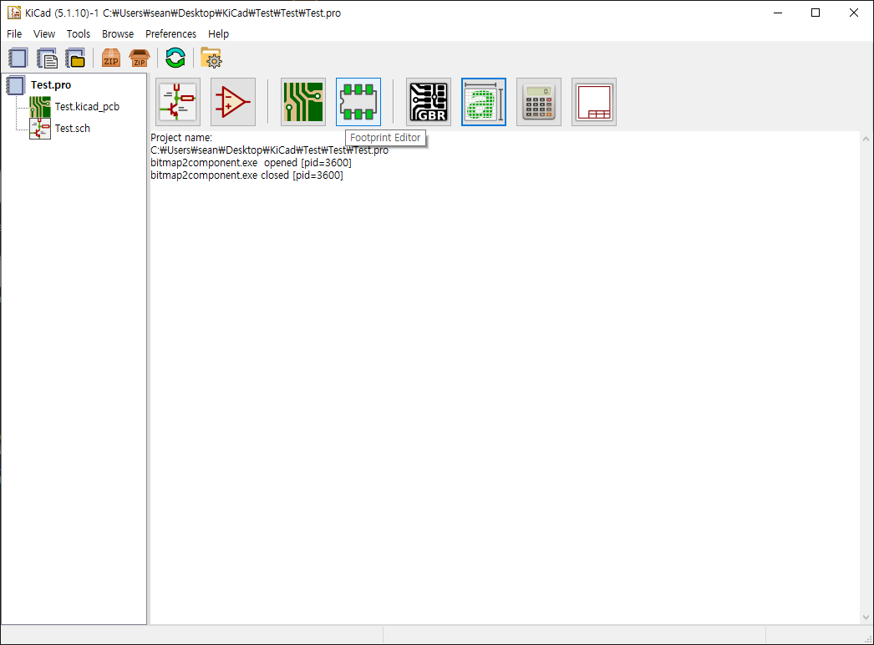Select Test.pro in project tree

(51, 84)
